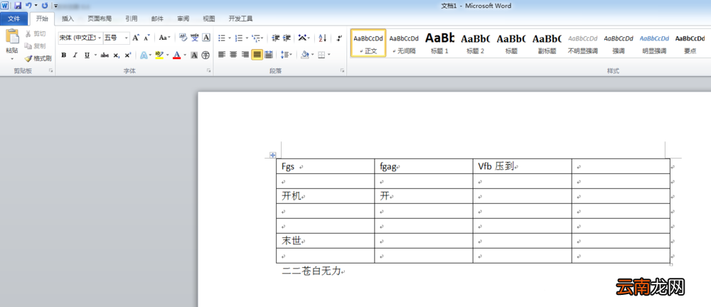Switch to the 视图 tab
This screenshot has height=307, width=711.
click(x=209, y=18)
